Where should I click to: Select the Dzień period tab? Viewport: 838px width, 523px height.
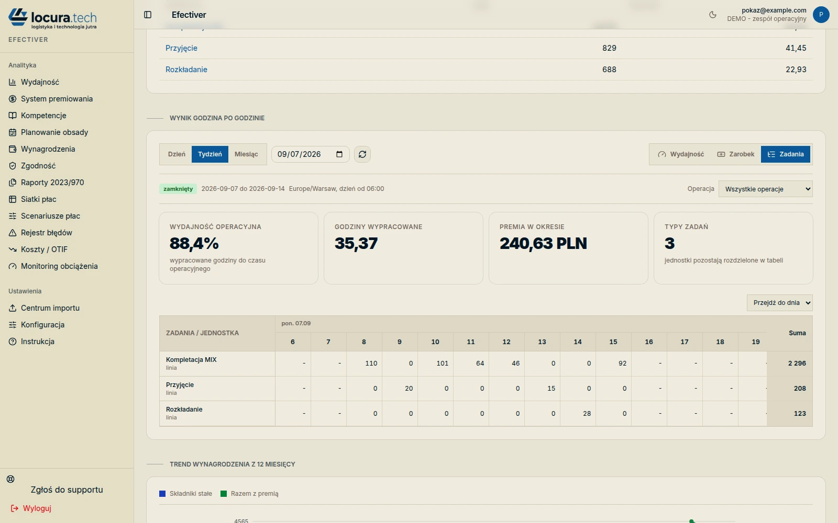177,154
